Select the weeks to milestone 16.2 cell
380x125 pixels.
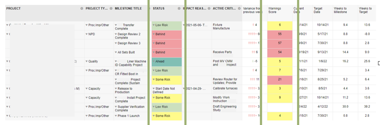click(x=345, y=62)
